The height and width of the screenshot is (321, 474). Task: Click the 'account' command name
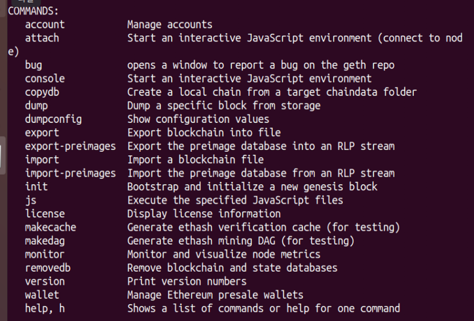(45, 24)
